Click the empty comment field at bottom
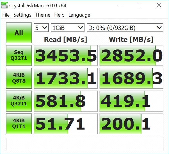 tap(84, 144)
